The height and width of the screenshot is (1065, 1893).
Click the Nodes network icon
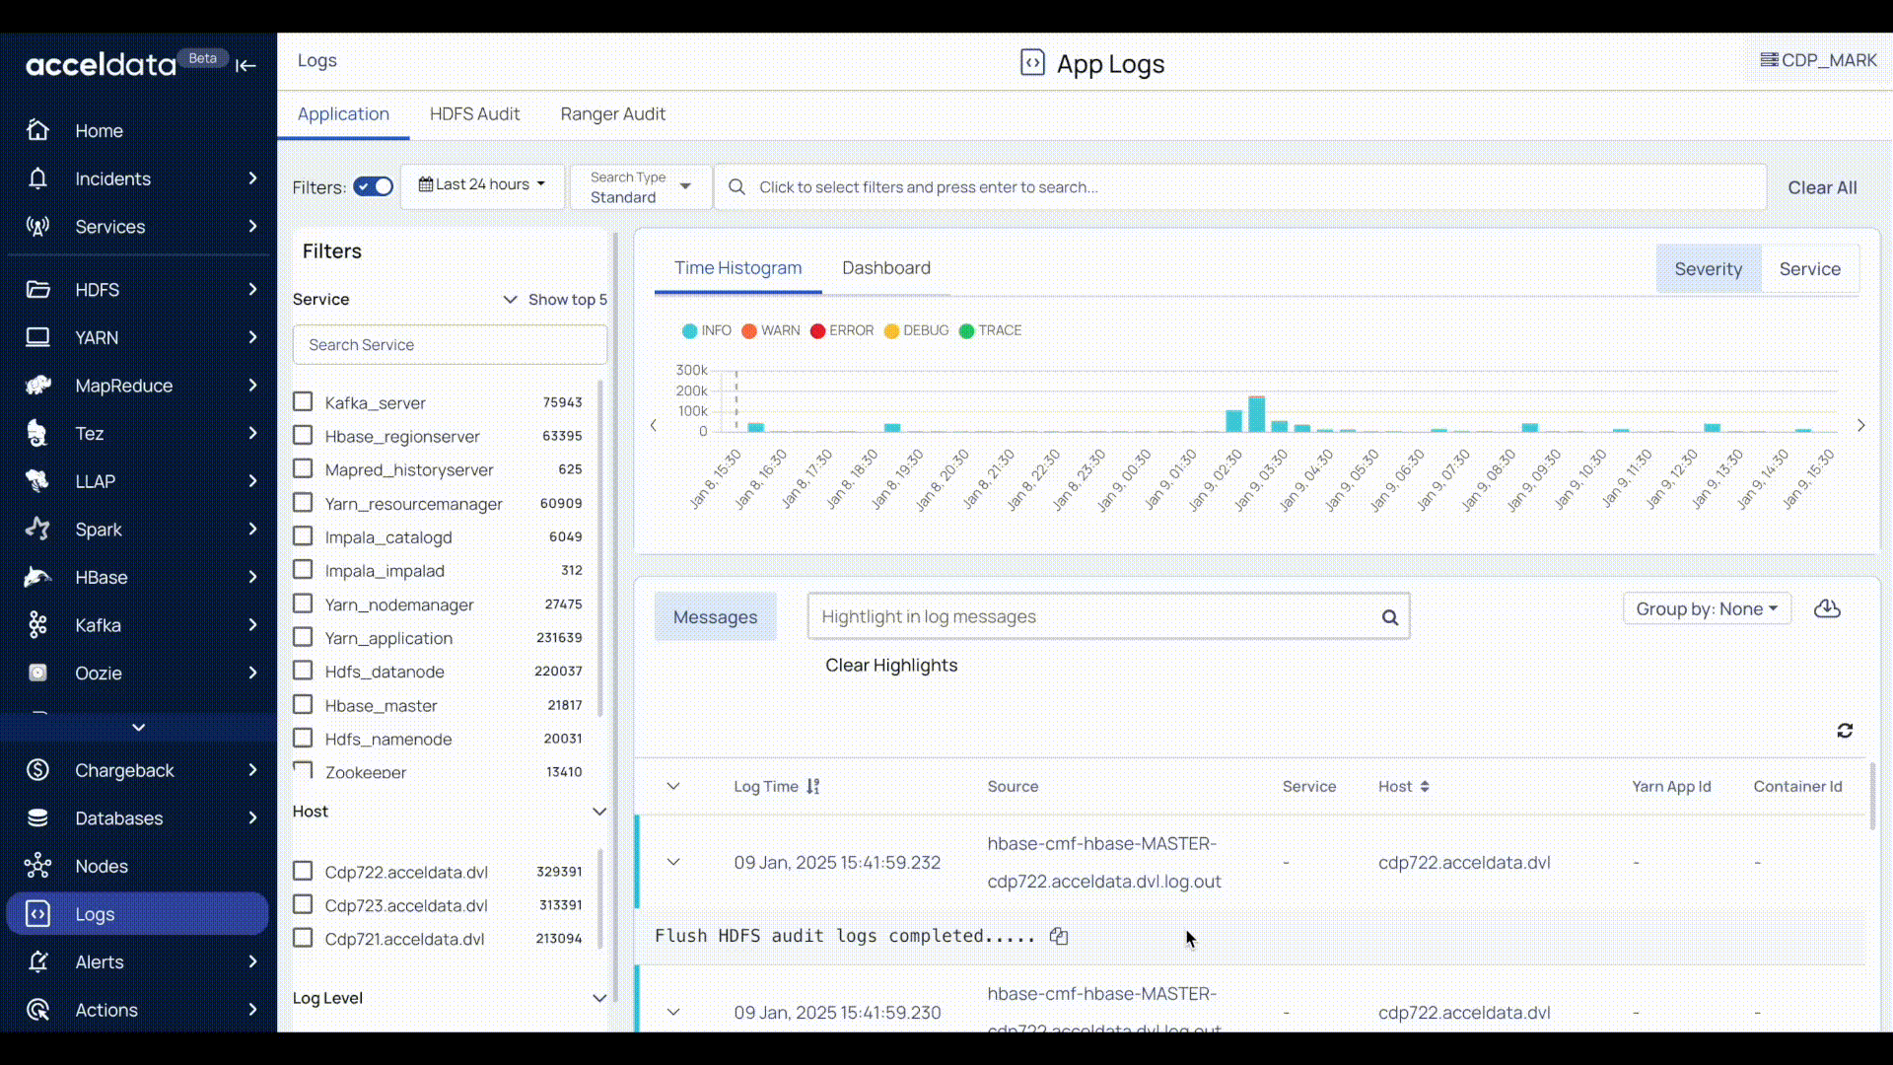click(37, 866)
